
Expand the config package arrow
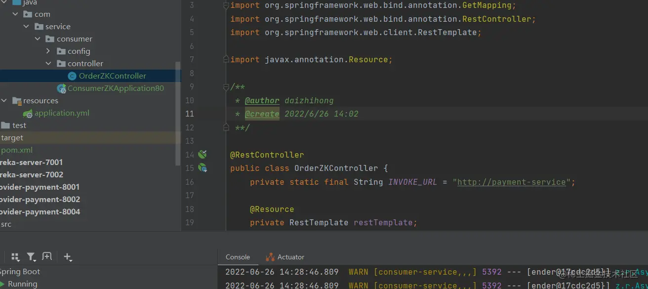pyautogui.click(x=48, y=51)
